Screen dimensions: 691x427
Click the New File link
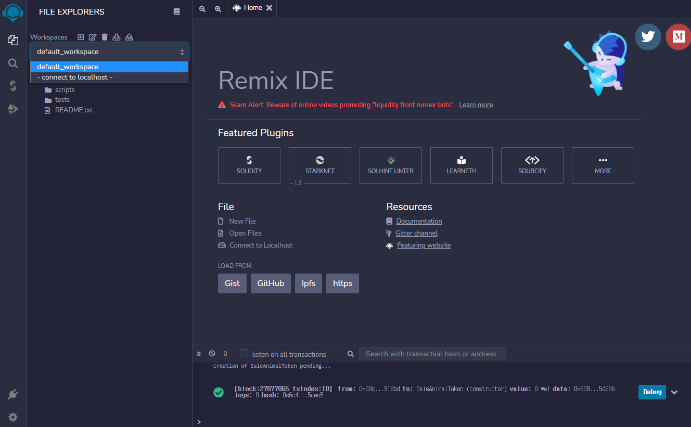point(242,221)
